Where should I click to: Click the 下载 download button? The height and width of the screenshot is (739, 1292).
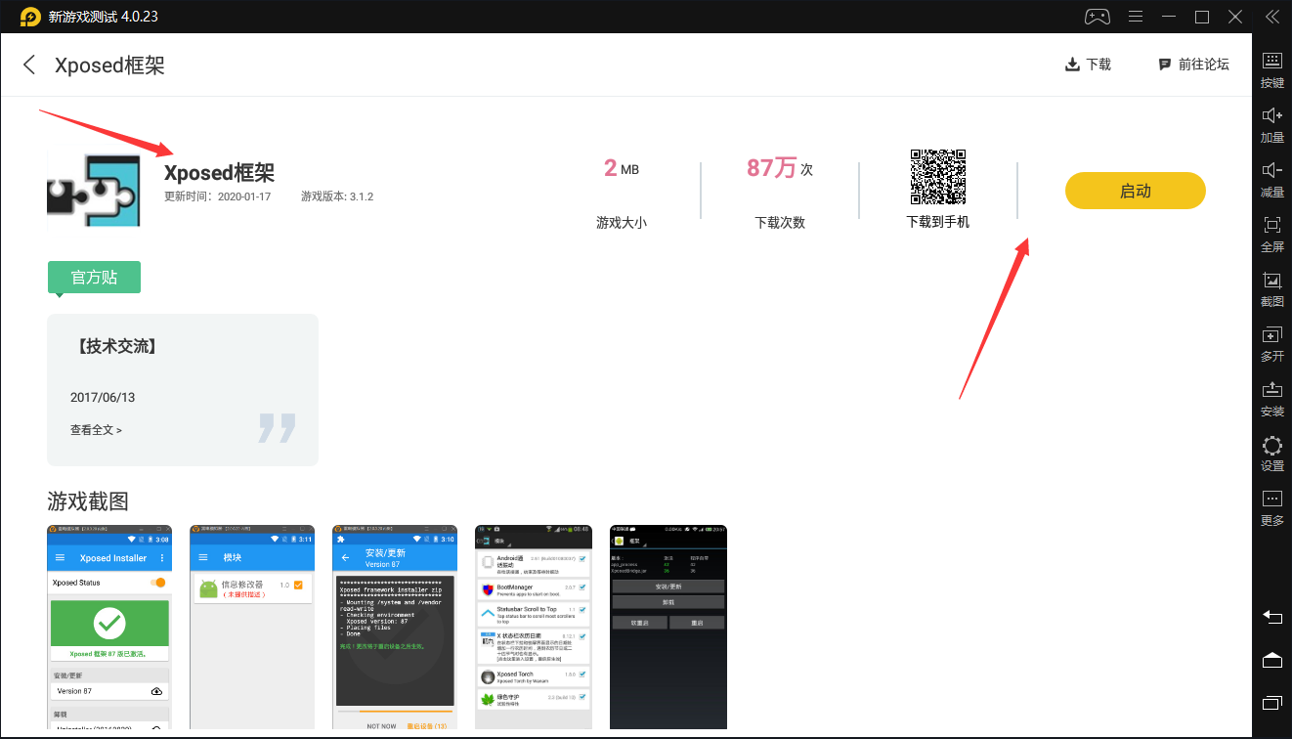(x=1088, y=65)
